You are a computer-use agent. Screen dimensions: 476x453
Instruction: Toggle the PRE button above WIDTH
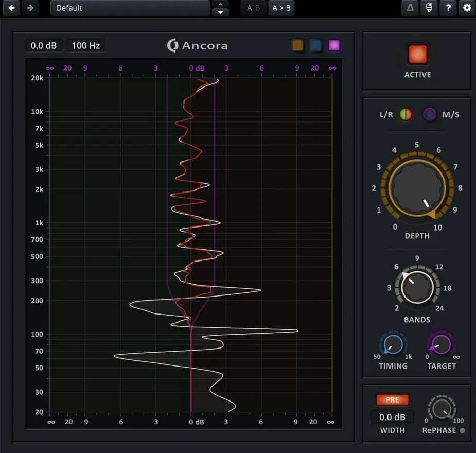coord(392,400)
